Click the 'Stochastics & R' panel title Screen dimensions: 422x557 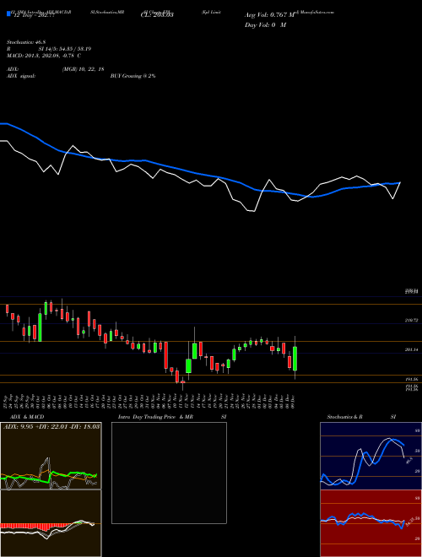pos(345,417)
